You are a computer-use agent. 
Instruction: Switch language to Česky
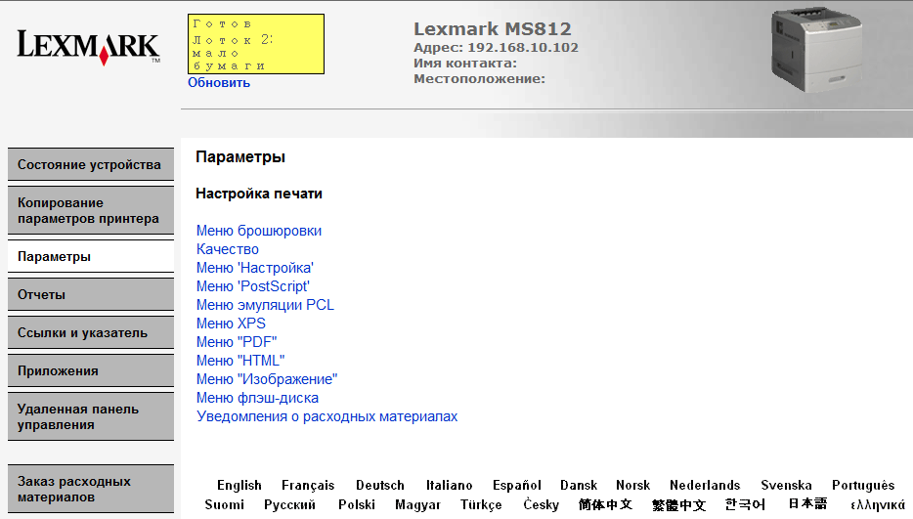(x=541, y=504)
